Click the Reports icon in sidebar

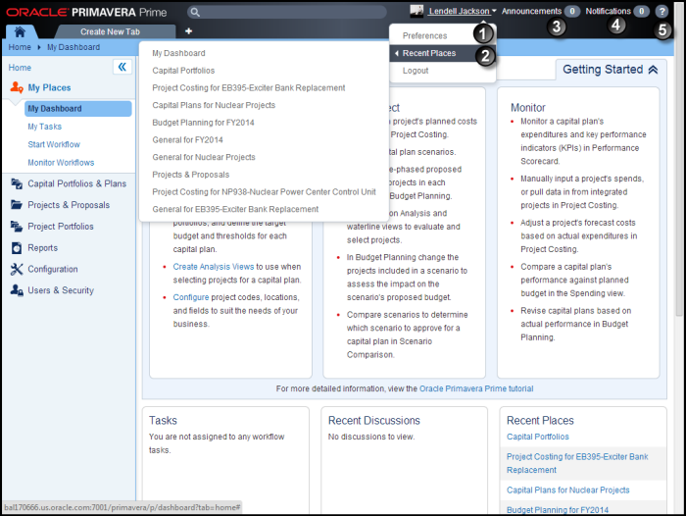click(17, 247)
